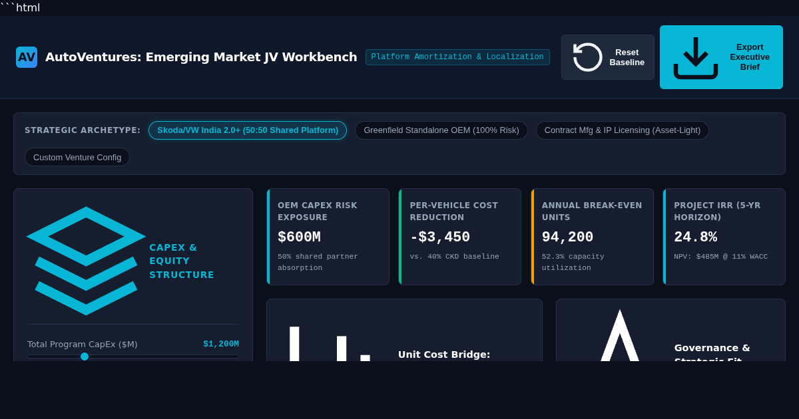The image size is (799, 419).
Task: Click the vs. 40% CKD baseline text
Action: coord(454,257)
